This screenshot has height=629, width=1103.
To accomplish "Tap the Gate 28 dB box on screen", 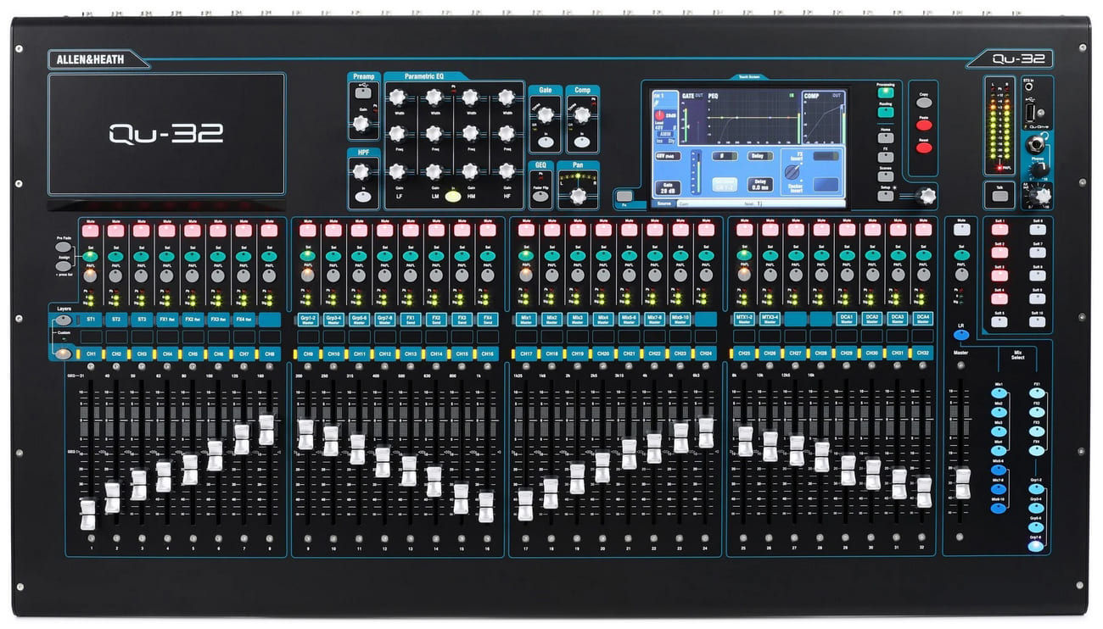I will [x=668, y=187].
